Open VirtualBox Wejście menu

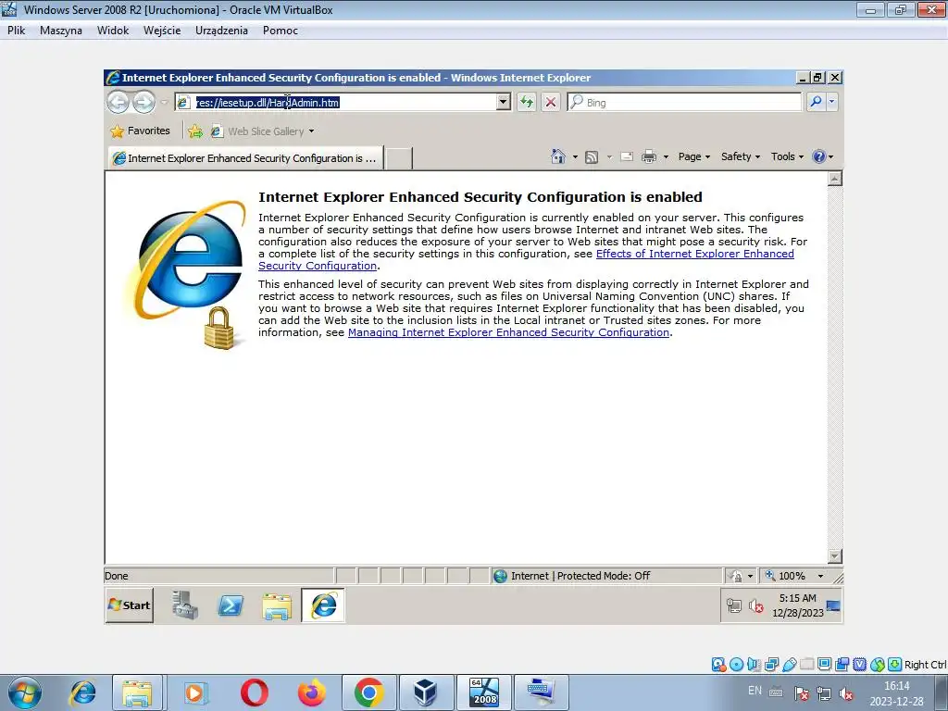click(x=162, y=31)
